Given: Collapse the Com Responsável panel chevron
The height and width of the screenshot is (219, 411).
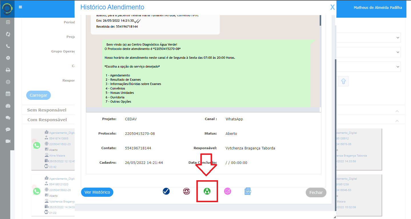Looking at the screenshot, I should [x=397, y=121].
